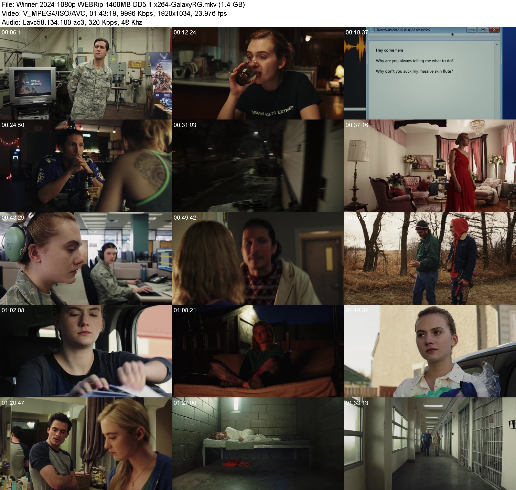
Task: Select the thumbnail at 00:31:03
Action: 258,166
